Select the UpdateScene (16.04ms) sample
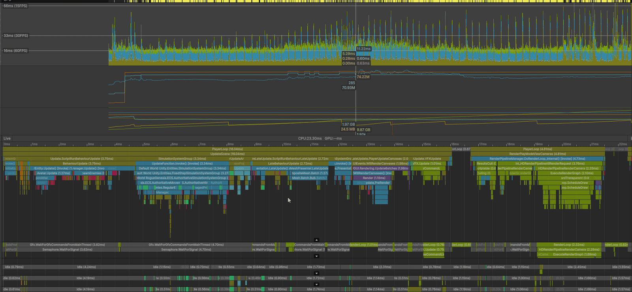 (x=227, y=154)
